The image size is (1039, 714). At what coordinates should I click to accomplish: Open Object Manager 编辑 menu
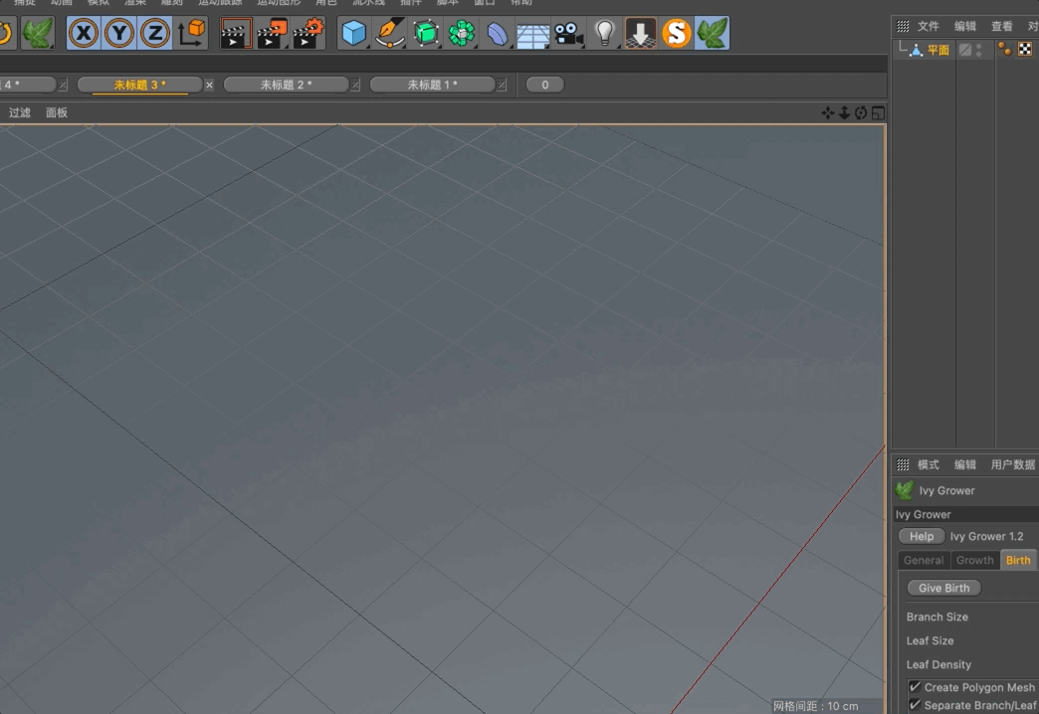(x=964, y=27)
